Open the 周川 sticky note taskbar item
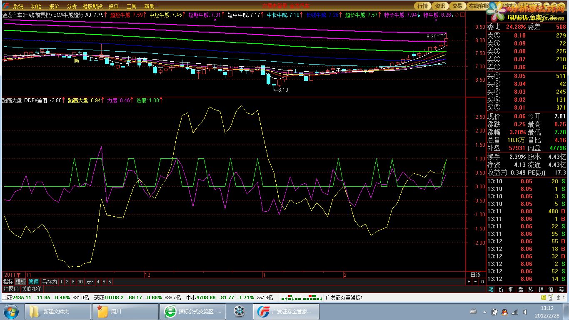569x320 pixels. 125,311
